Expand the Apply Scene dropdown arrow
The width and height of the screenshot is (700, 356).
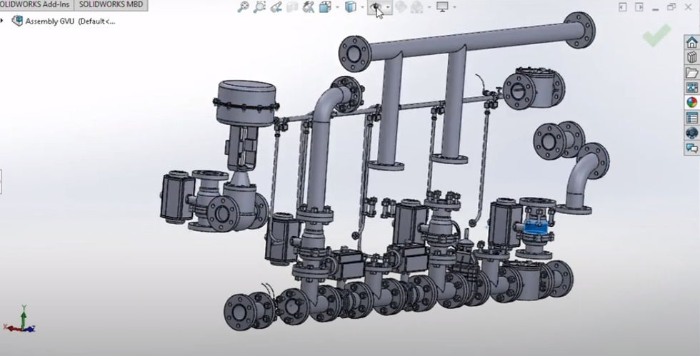[429, 7]
